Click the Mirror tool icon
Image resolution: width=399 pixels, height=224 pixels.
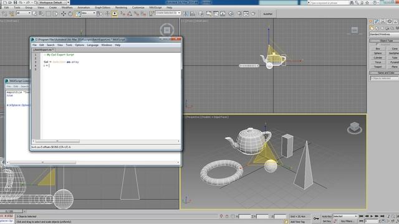185,14
